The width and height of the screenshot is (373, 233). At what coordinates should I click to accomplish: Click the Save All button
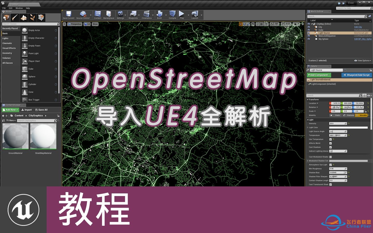click(41, 110)
